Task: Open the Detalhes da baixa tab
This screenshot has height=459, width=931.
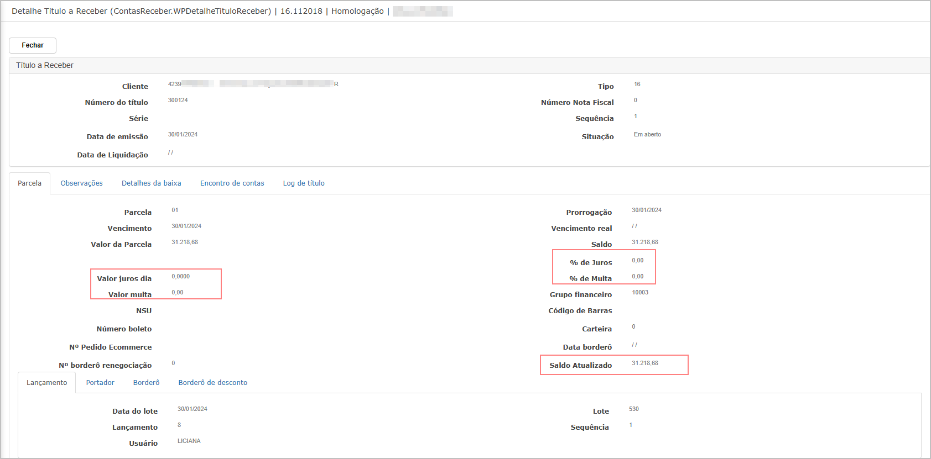Action: coord(152,183)
